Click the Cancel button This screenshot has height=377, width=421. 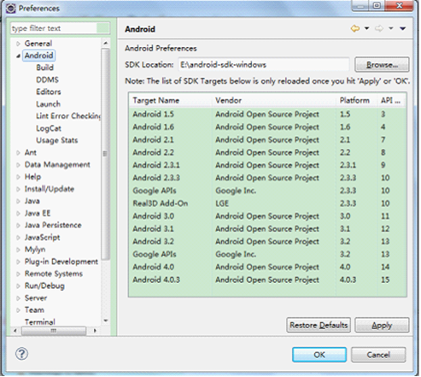tap(378, 355)
